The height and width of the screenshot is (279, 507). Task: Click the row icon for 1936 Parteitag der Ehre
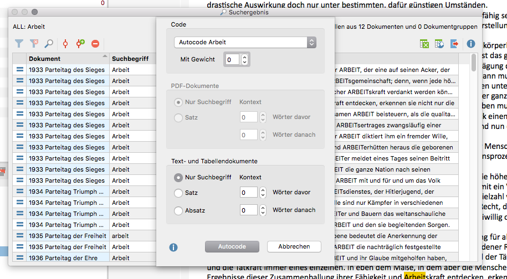(20, 258)
